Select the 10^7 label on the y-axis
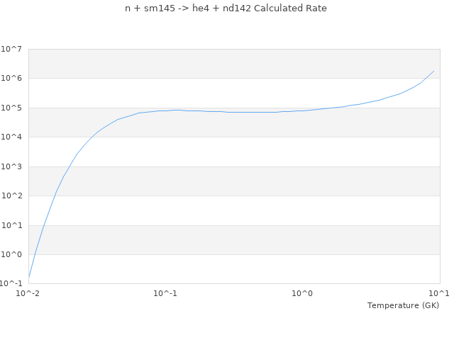Viewport: 454px width, 340px height. pyautogui.click(x=11, y=49)
